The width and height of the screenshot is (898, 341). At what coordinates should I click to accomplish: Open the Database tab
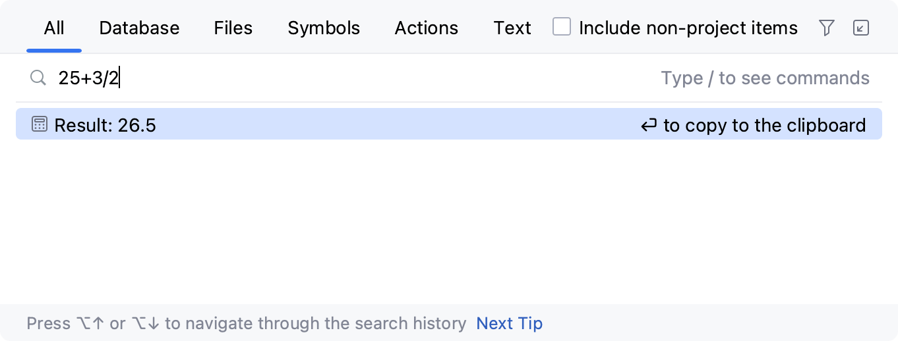[139, 28]
